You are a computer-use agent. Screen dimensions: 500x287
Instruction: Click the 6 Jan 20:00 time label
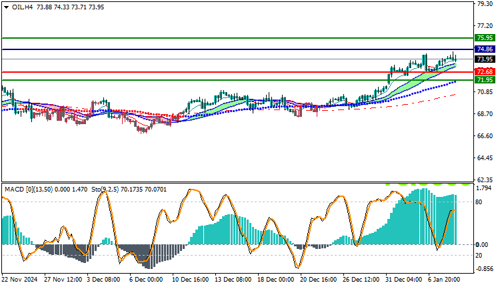444,280
